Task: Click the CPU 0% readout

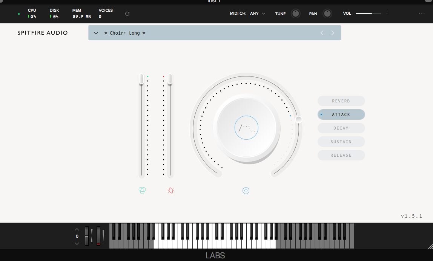Action: point(32,14)
